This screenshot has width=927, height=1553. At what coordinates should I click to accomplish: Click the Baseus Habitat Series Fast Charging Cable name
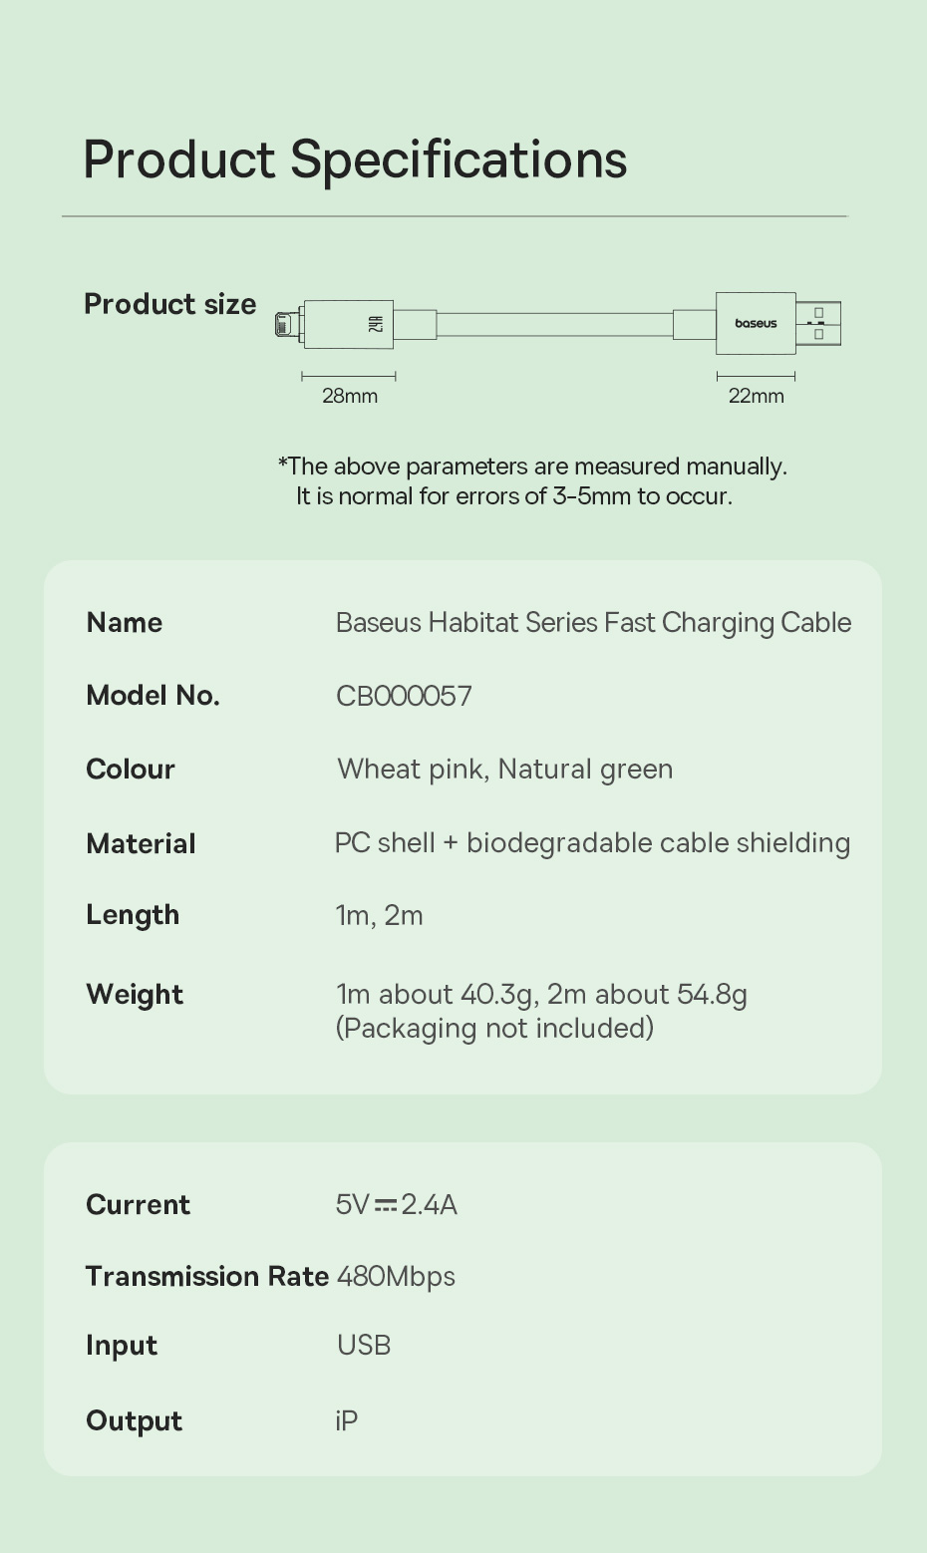pos(593,623)
